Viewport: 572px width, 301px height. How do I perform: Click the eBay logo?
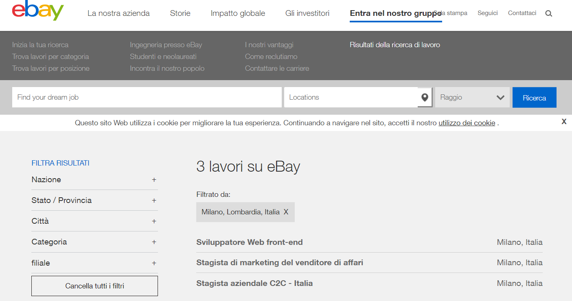click(x=38, y=11)
